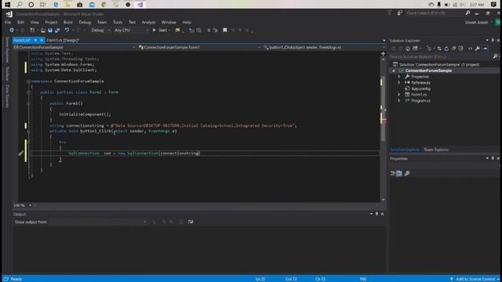Viewport: 502px width, 282px height.
Task: Click the feedback icon near Quick Launch
Action: (x=399, y=13)
